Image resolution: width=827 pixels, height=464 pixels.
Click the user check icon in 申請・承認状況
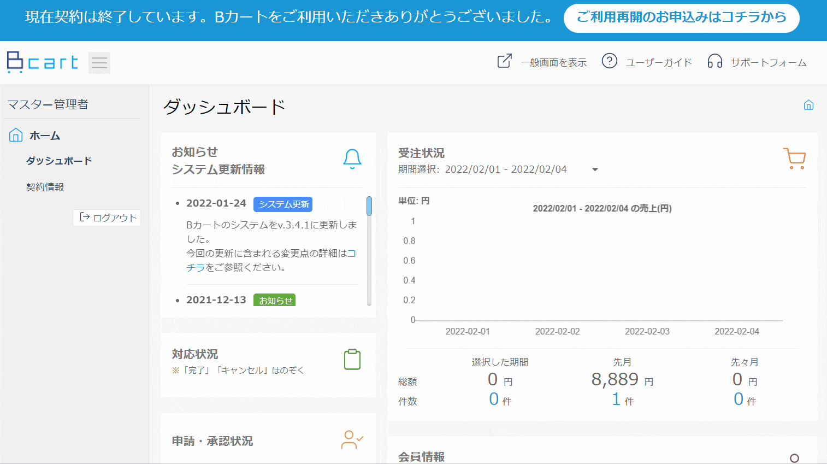pyautogui.click(x=352, y=440)
